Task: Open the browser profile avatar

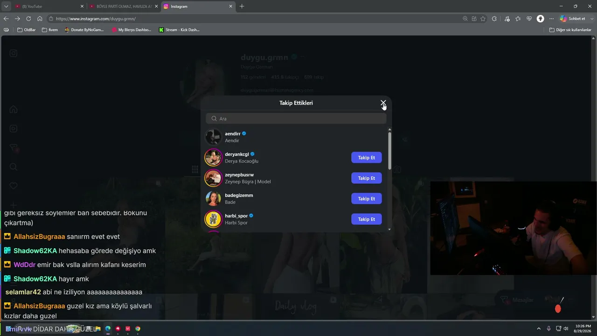Action: [x=541, y=19]
